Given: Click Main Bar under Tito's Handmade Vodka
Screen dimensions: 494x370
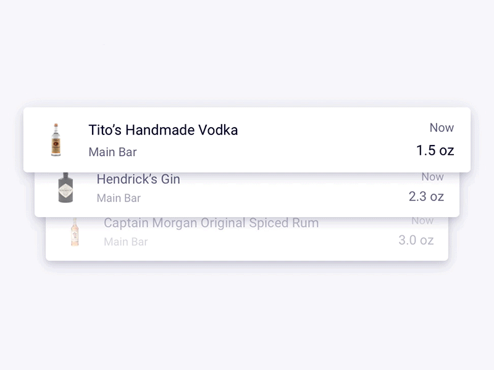Looking at the screenshot, I should pos(112,152).
